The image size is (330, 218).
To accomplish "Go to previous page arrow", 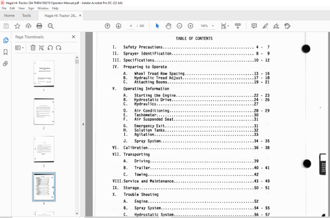I will [107, 26].
